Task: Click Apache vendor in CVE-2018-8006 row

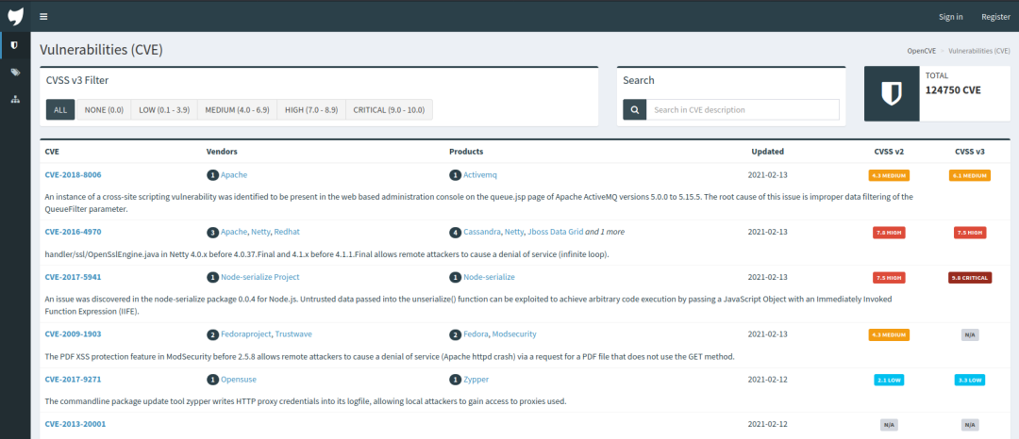Action: pyautogui.click(x=234, y=175)
